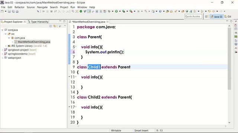The width and height of the screenshot is (238, 133).
Task: Maximize the editor area
Action: click(231, 21)
